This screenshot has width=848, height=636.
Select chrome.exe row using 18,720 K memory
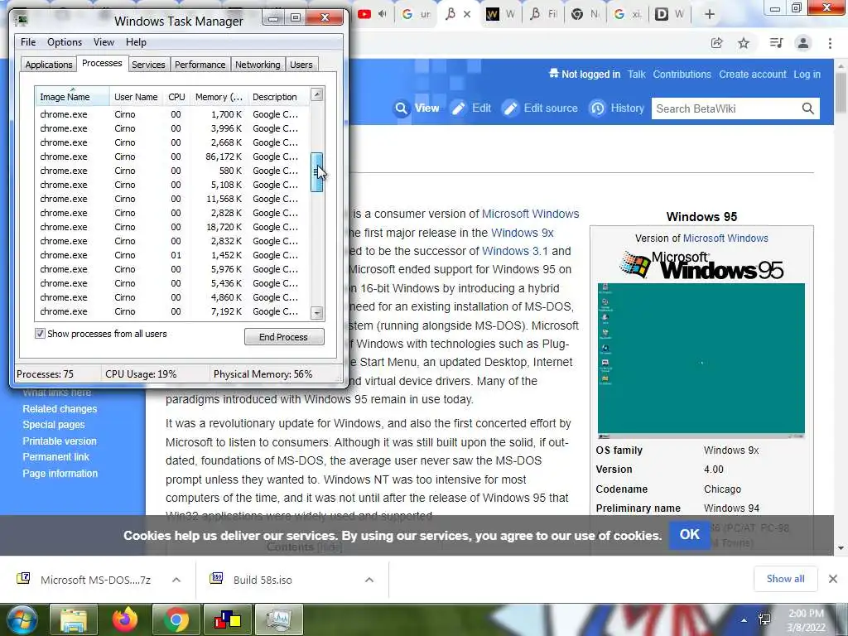172,227
